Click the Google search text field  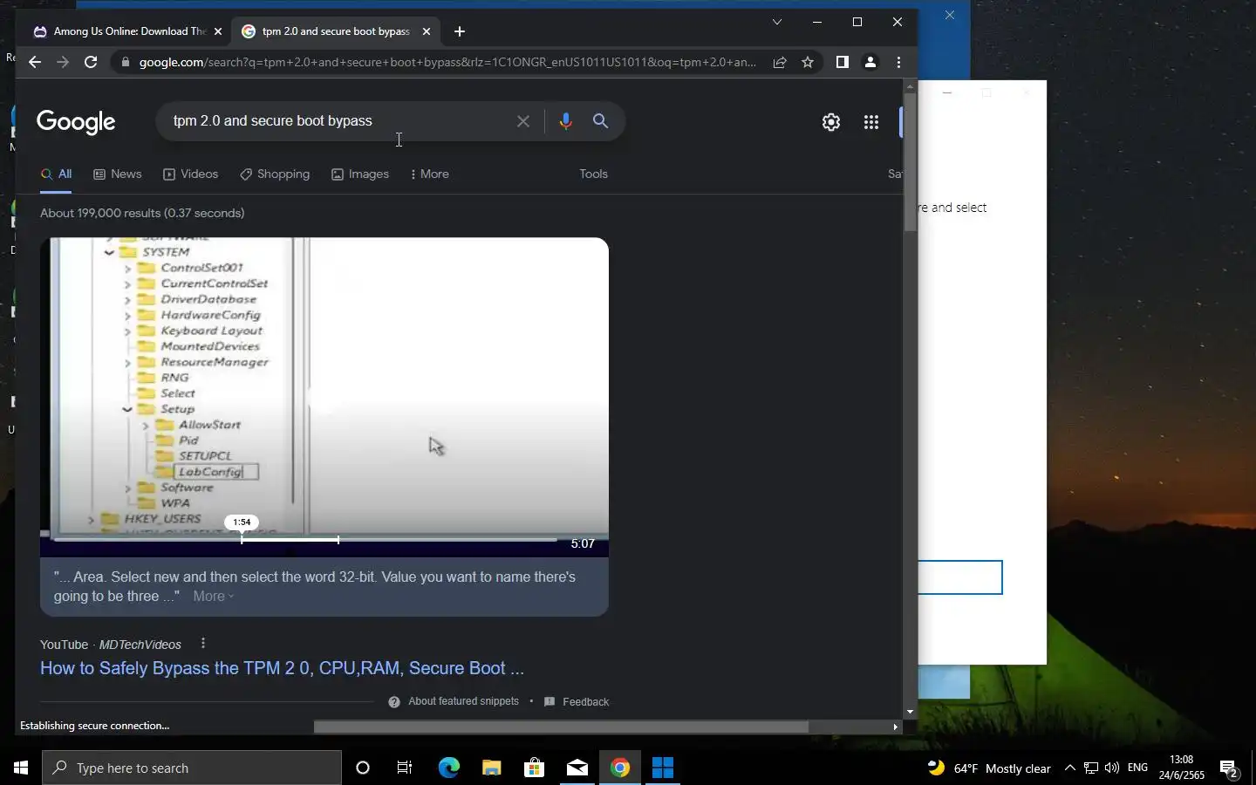pos(340,121)
